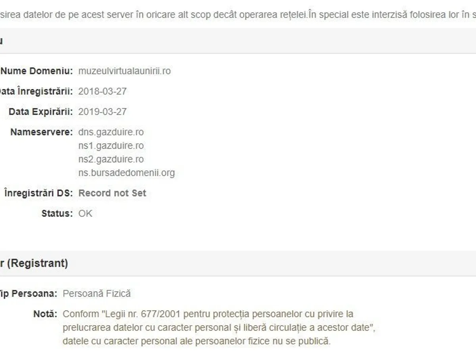This screenshot has height=357, width=476.
Task: Click the Nume Domeniu label
Action: (x=36, y=71)
